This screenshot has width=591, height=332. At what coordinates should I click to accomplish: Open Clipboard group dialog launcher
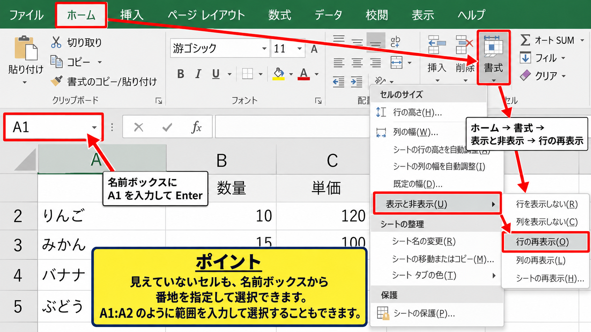coord(159,101)
